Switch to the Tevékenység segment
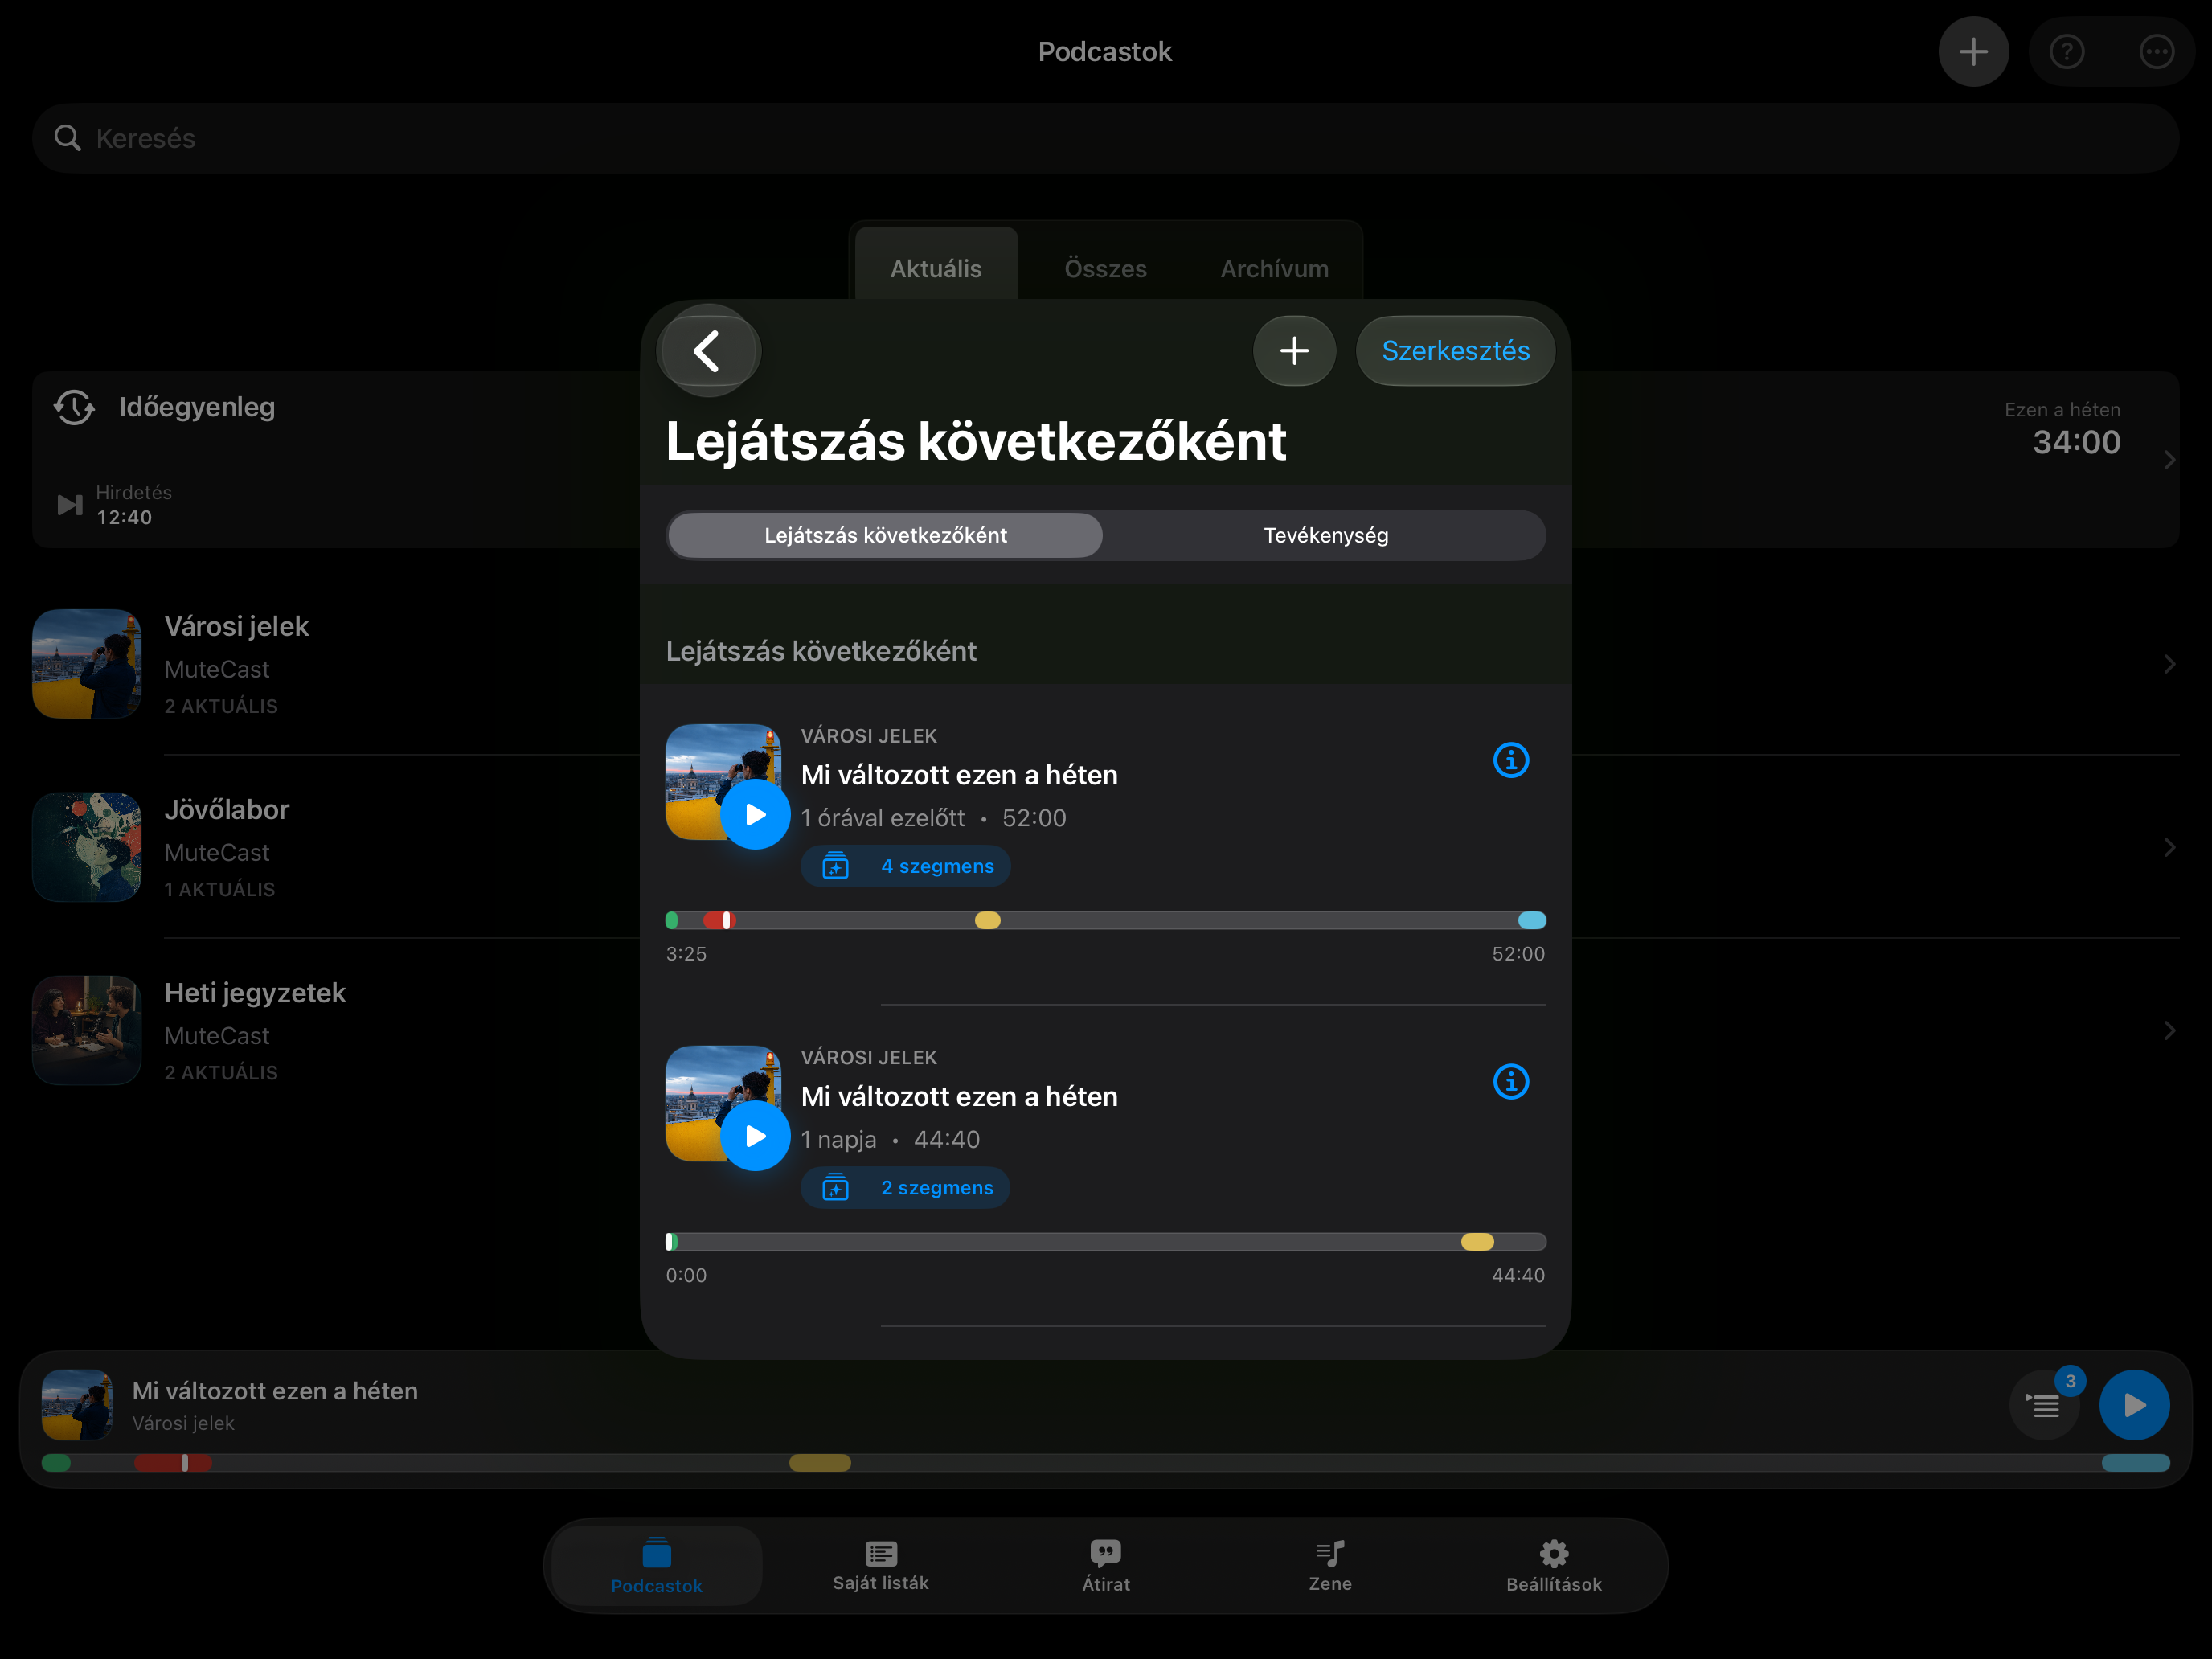 pos(1325,535)
